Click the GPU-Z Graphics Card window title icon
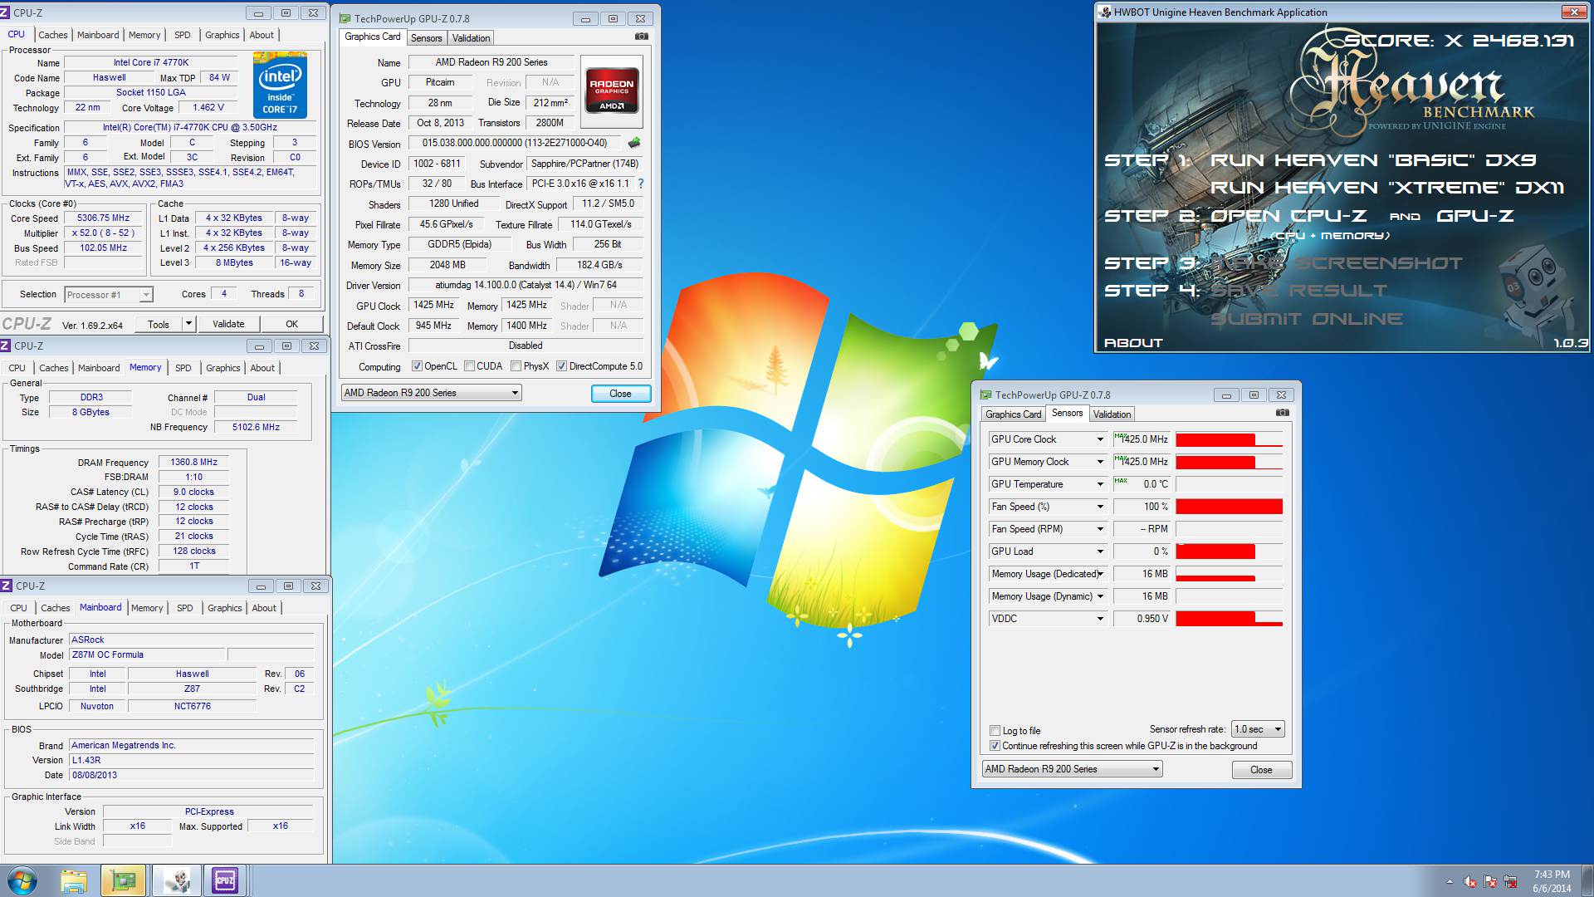1594x897 pixels. (345, 18)
